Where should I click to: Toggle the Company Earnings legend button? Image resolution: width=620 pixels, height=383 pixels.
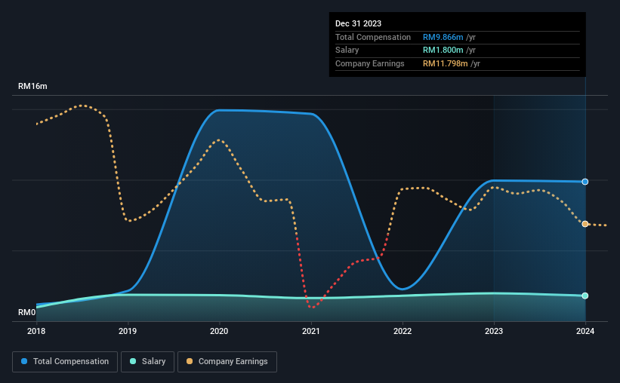tap(227, 362)
